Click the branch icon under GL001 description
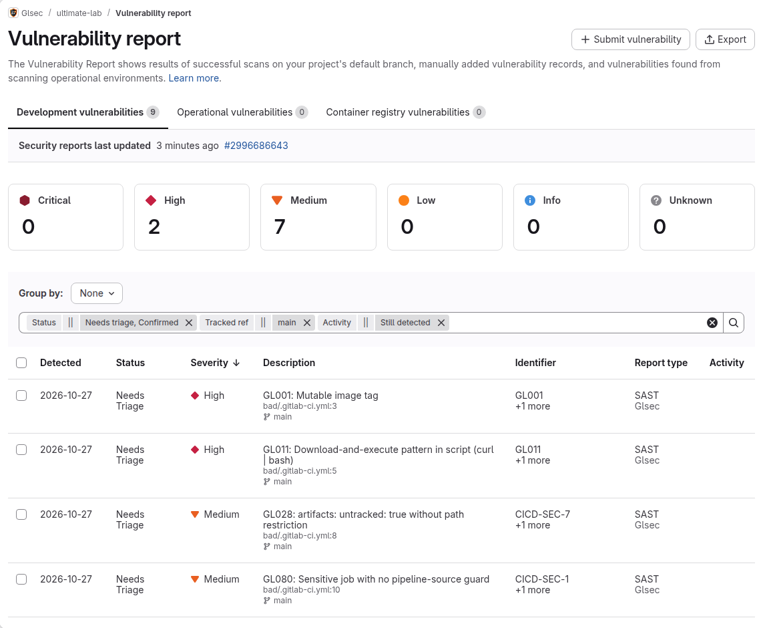Screen dimensions: 763x628 point(266,417)
